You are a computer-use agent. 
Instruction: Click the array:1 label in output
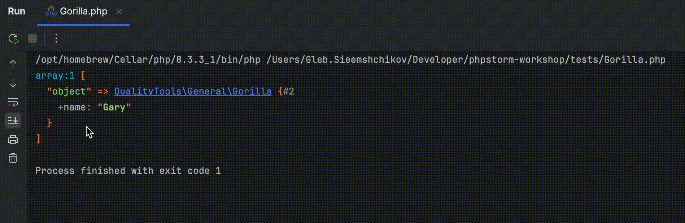tap(55, 75)
